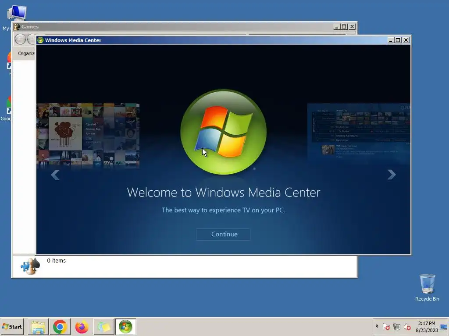
Task: Open the Start menu
Action: coord(12,326)
